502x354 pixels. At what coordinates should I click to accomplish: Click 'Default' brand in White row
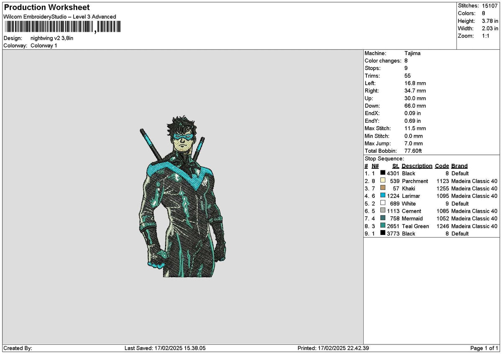coord(460,203)
